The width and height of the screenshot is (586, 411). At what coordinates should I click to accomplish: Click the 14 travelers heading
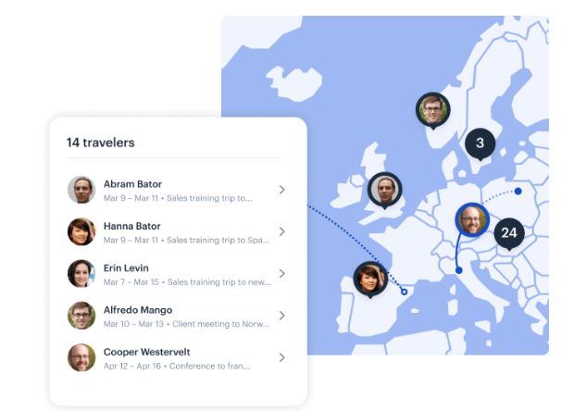(x=101, y=143)
